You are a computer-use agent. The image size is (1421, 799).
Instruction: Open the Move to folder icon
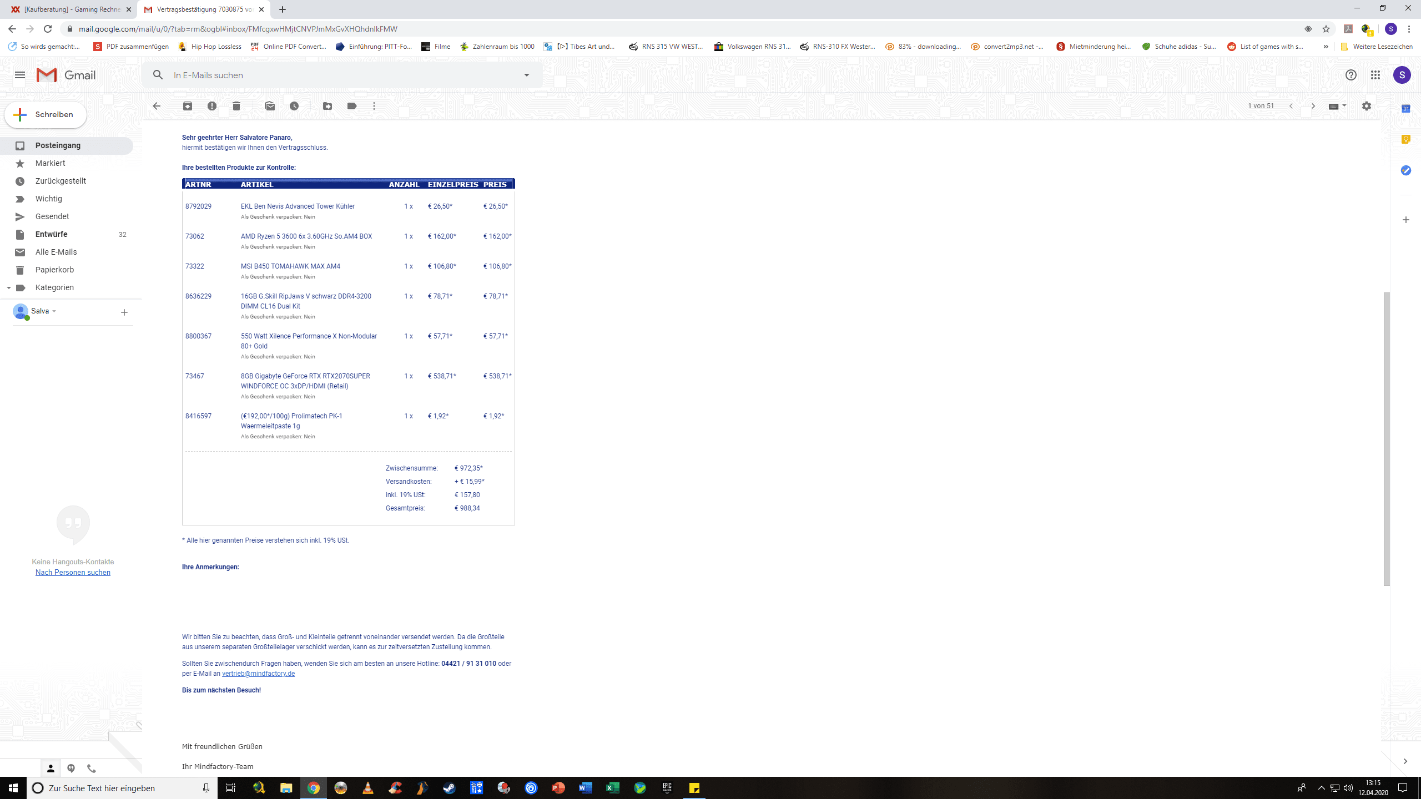(327, 106)
